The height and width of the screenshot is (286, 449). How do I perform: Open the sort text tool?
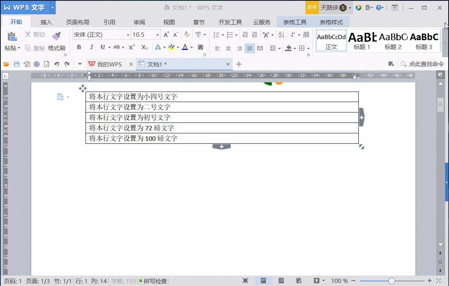coord(280,35)
